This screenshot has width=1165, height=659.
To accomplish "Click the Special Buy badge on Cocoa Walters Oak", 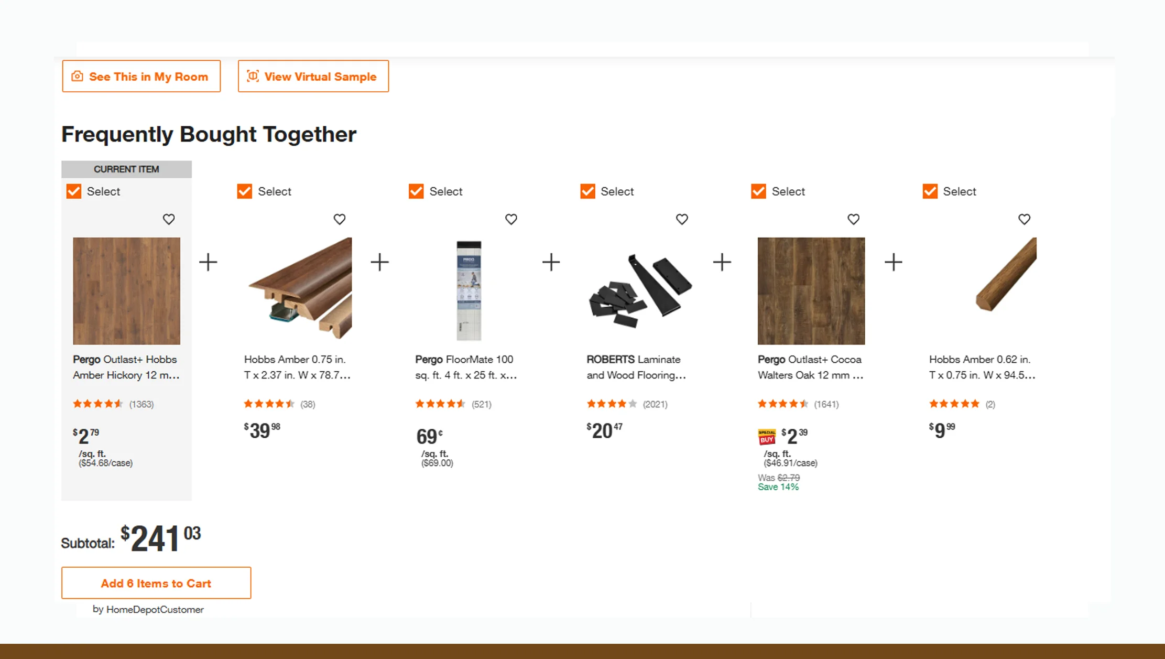I will 767,435.
